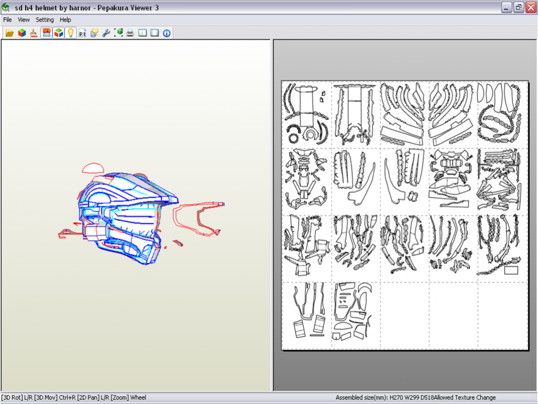The image size is (538, 404).
Task: Toggle the unfolded cube animation icon
Action: point(59,33)
